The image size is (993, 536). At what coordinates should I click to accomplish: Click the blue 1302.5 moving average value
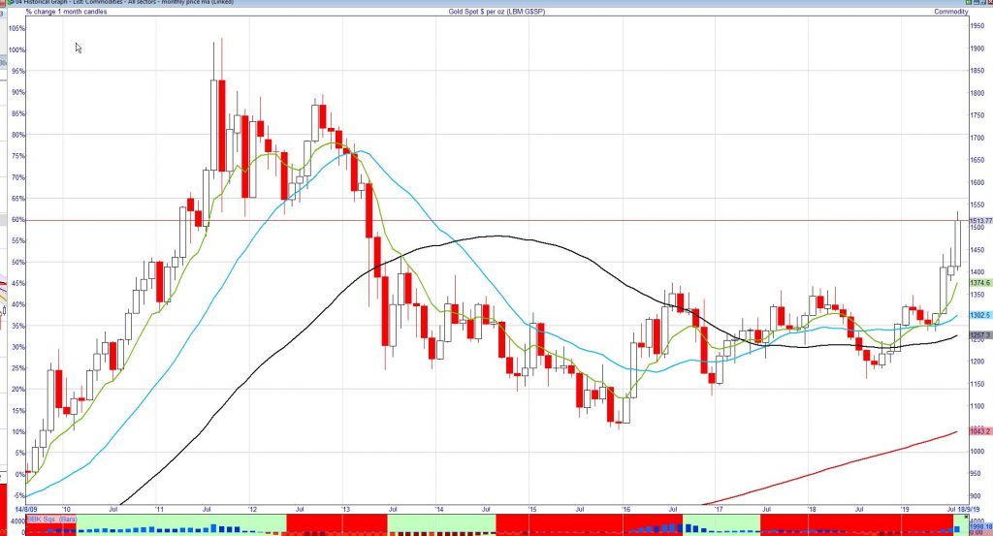(979, 315)
